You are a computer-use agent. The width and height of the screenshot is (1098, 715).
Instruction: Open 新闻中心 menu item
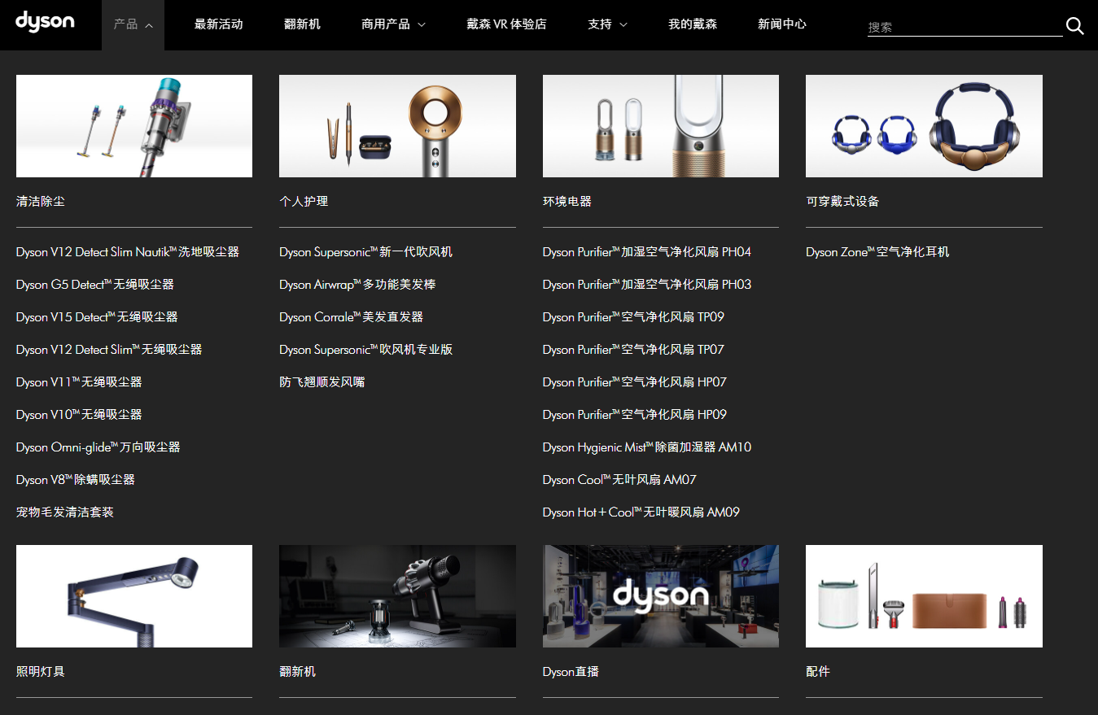tap(782, 24)
